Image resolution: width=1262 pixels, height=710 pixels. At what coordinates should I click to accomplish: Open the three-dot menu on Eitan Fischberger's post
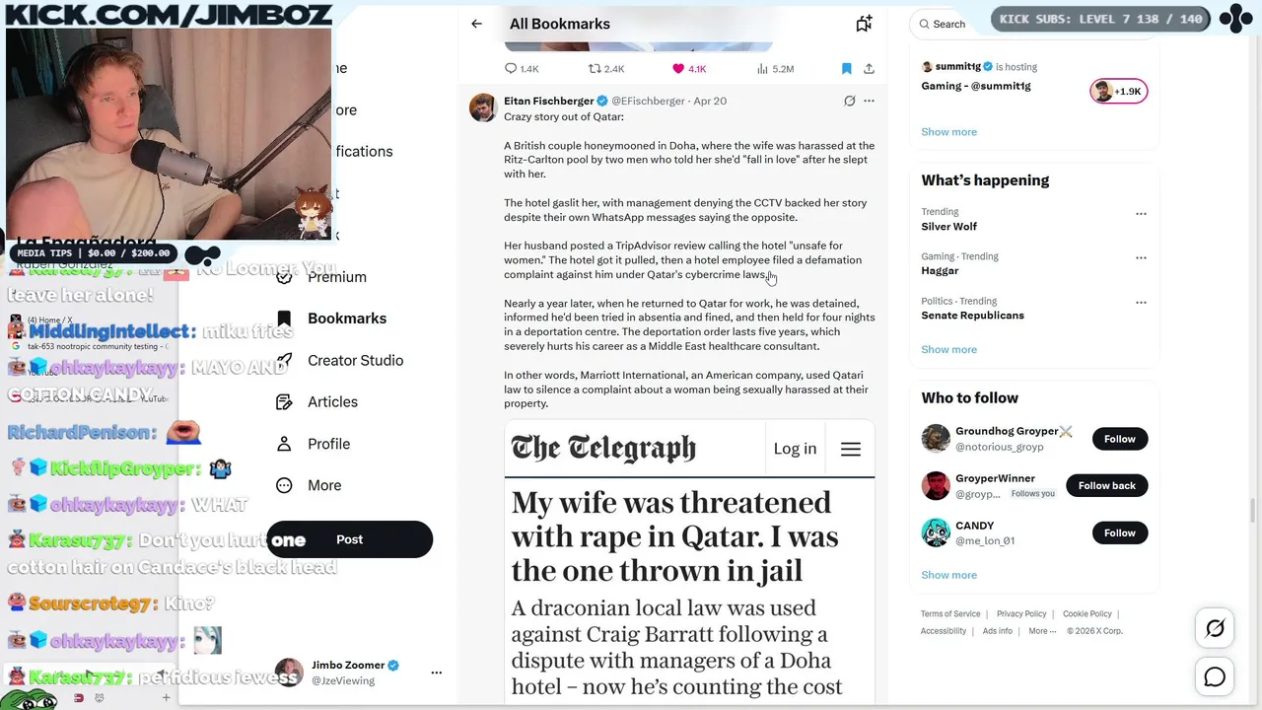point(869,101)
